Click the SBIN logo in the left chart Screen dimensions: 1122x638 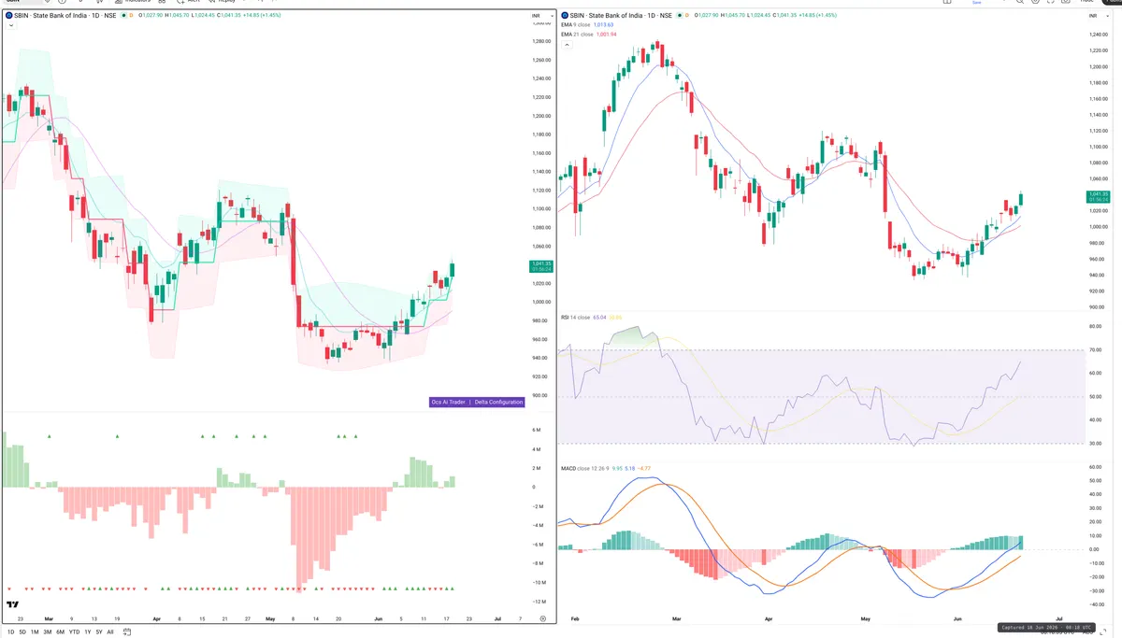8,16
